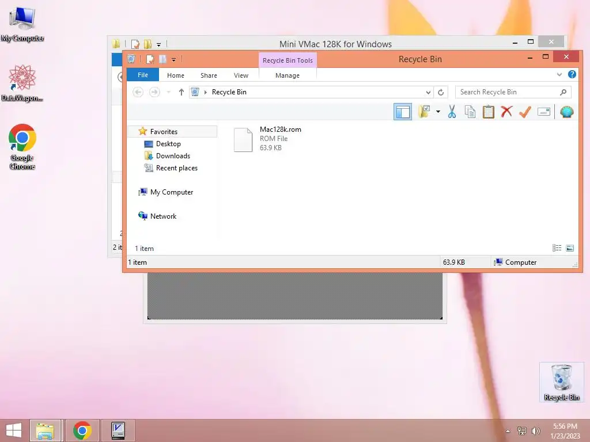Open Help with the blue question mark

click(x=572, y=74)
